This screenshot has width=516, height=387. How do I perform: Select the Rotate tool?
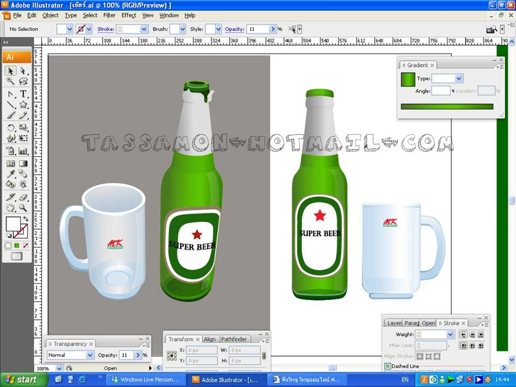click(10, 128)
